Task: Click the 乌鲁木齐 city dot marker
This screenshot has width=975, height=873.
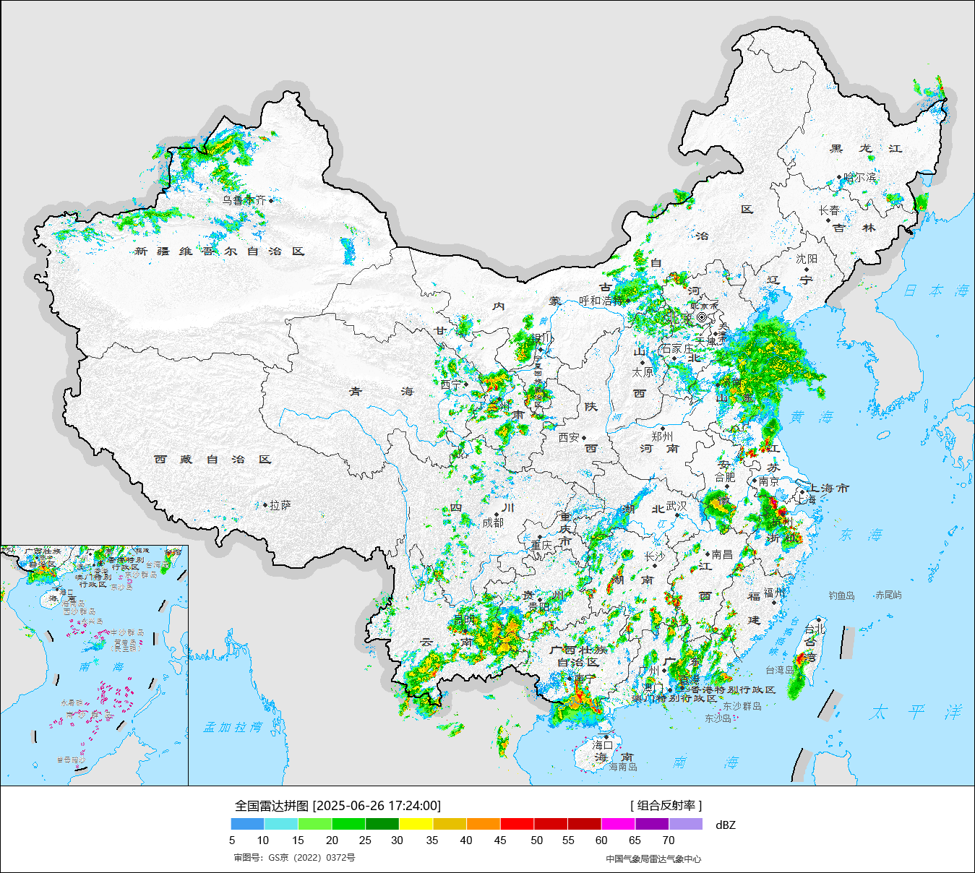Action: (271, 200)
